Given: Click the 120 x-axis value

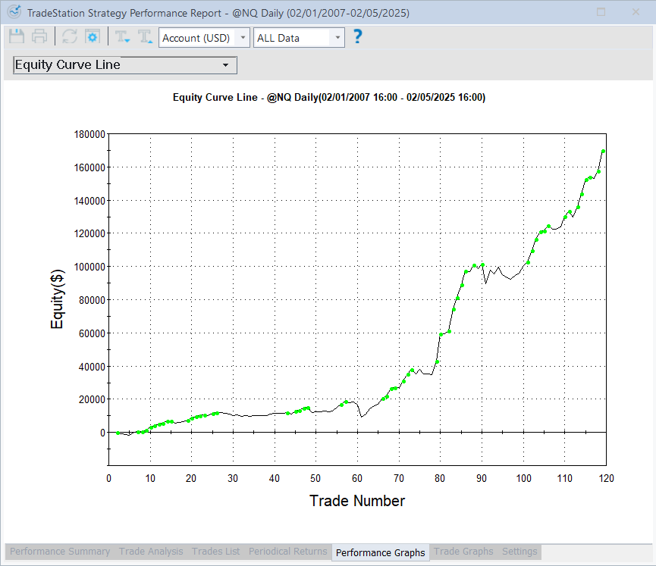Looking at the screenshot, I should coord(606,479).
